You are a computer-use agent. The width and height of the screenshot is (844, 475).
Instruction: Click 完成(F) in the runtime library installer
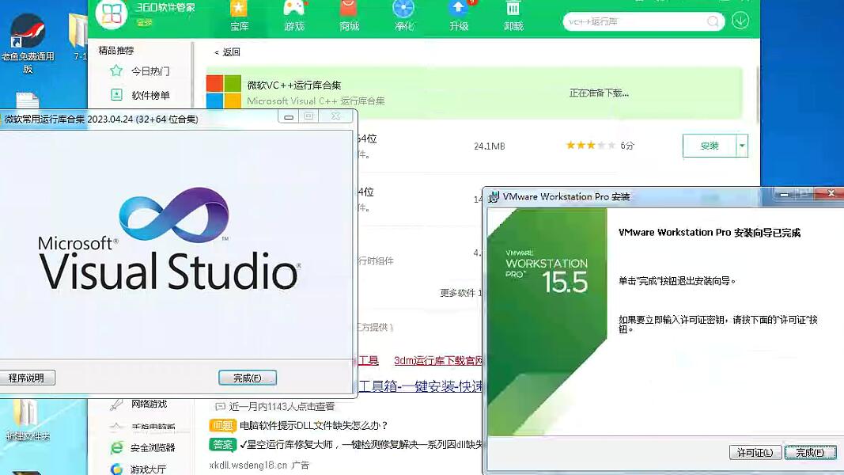pyautogui.click(x=248, y=378)
